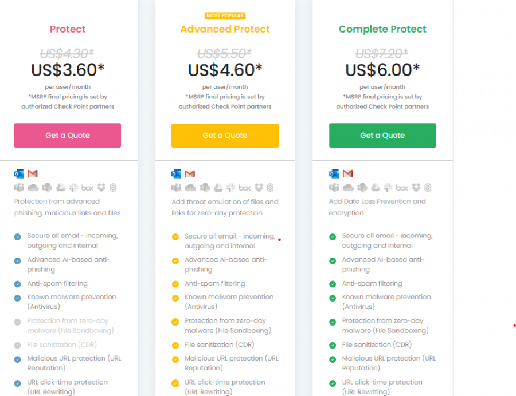This screenshot has width=516, height=396.
Task: Click the OneDrive cloud icon in Complete Protect
Action: (x=347, y=188)
